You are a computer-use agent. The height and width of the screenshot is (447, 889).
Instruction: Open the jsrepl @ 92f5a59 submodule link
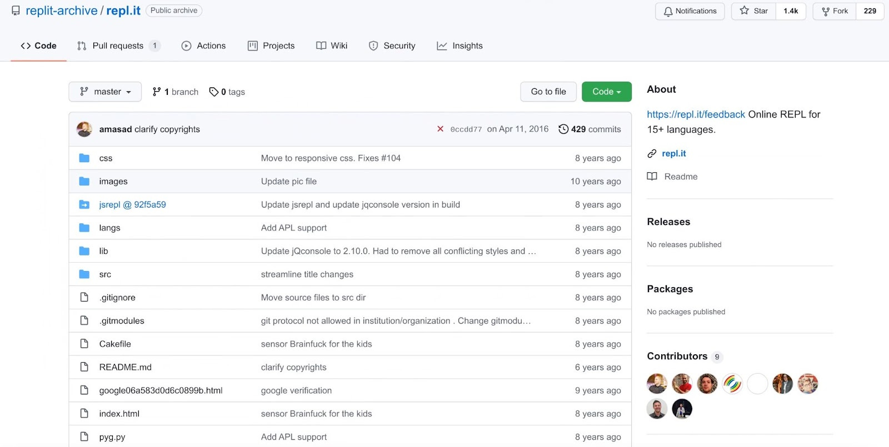pyautogui.click(x=132, y=204)
